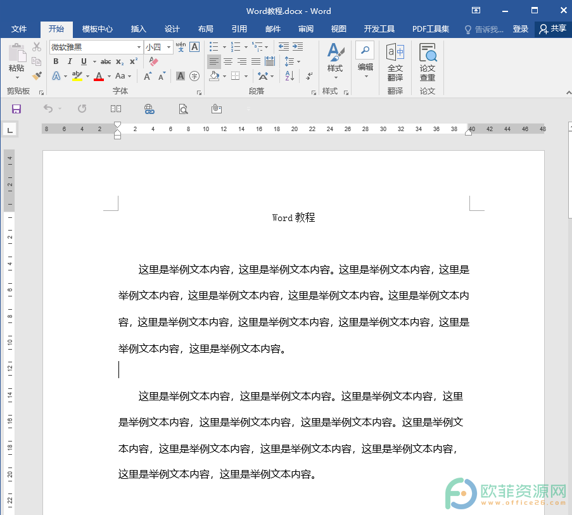
Task: Switch to the 审阅 Review tab
Action: (306, 29)
